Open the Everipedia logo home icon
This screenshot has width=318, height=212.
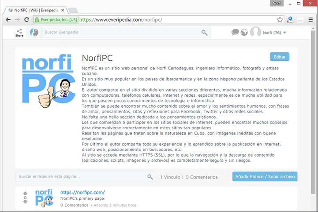(x=34, y=32)
